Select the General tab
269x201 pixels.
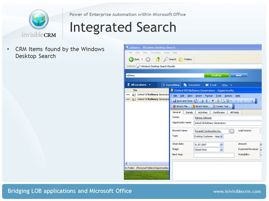(x=176, y=112)
